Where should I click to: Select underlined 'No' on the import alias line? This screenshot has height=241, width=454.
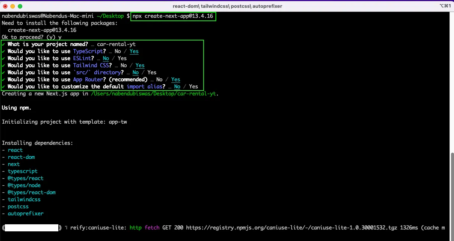177,87
